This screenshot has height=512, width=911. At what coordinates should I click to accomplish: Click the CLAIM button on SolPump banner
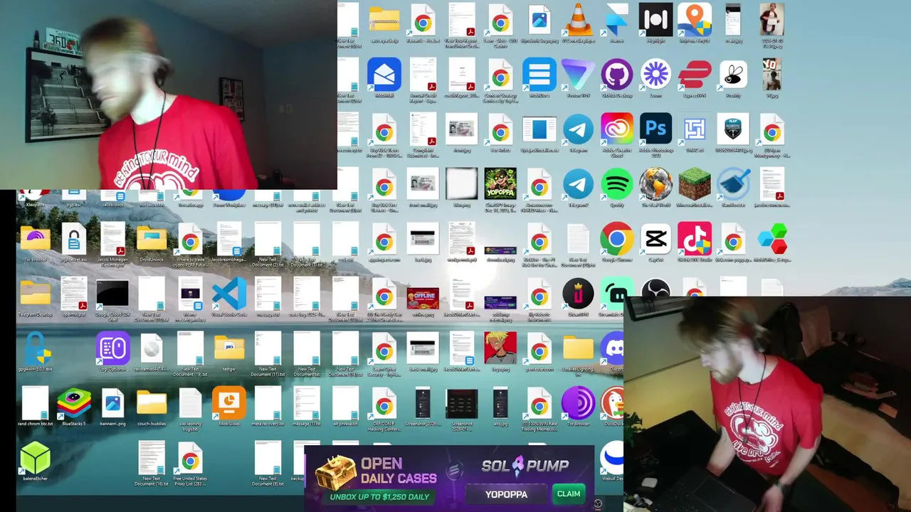tap(569, 494)
